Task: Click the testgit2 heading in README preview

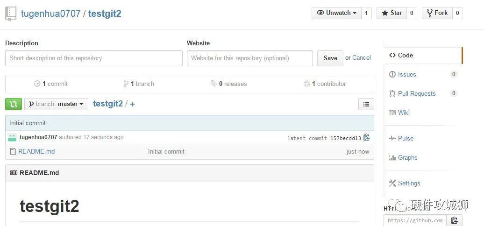Action: [50, 206]
